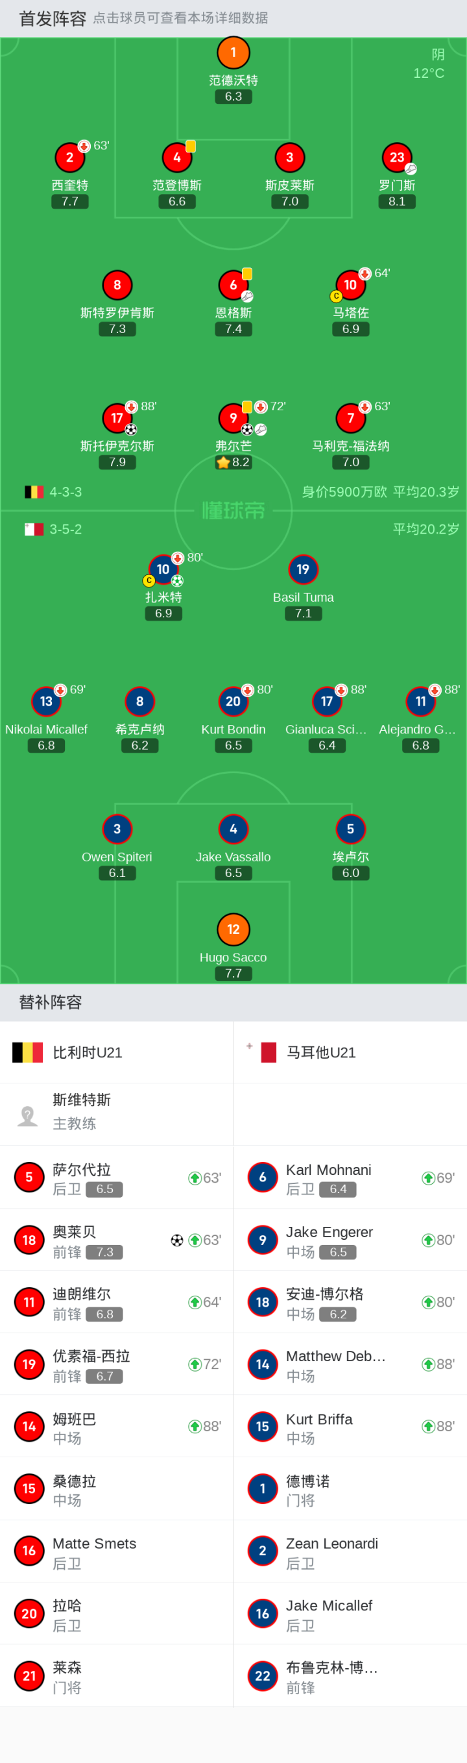Select 马耳他U21 team header
The height and width of the screenshot is (1763, 467).
tap(350, 1053)
